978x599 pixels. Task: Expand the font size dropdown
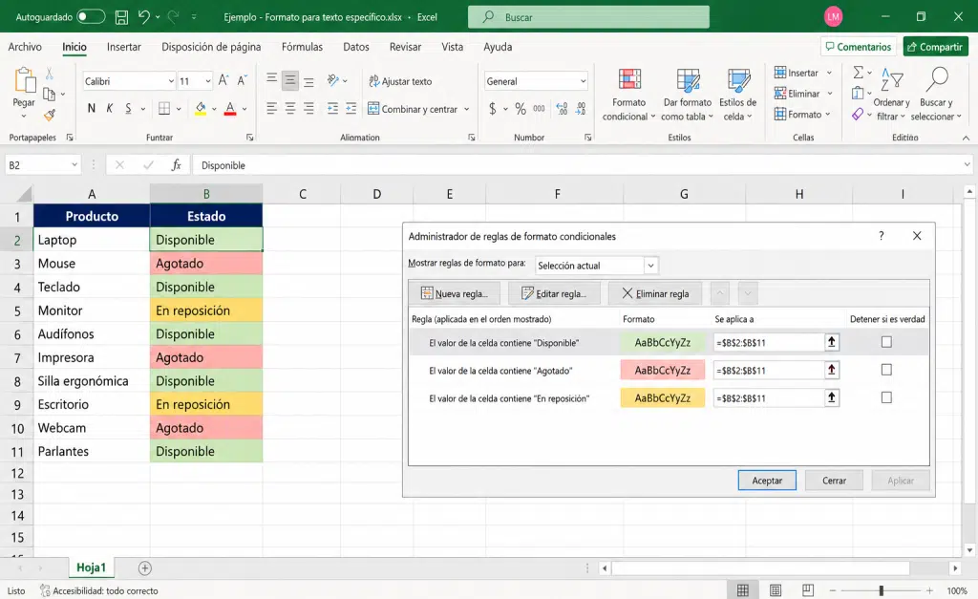click(x=207, y=81)
